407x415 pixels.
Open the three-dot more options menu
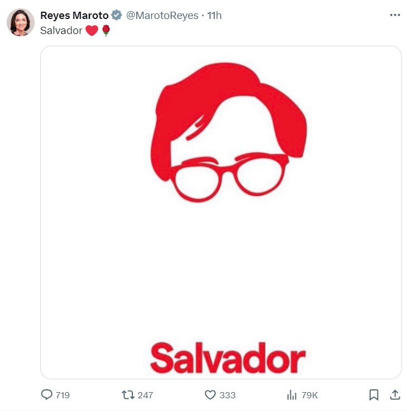tap(395, 15)
